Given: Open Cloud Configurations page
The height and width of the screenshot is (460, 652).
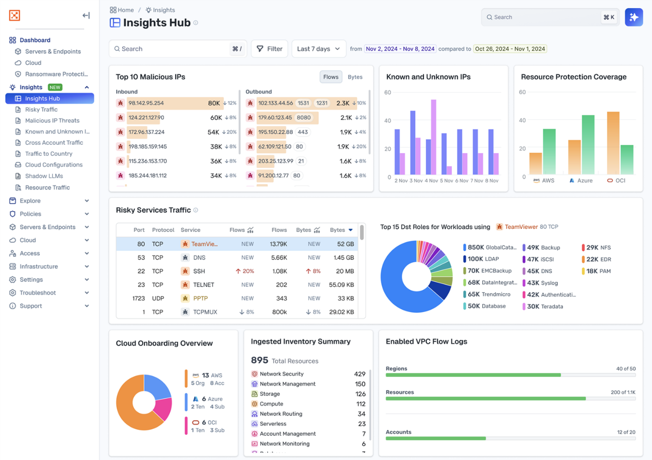Looking at the screenshot, I should pos(53,165).
